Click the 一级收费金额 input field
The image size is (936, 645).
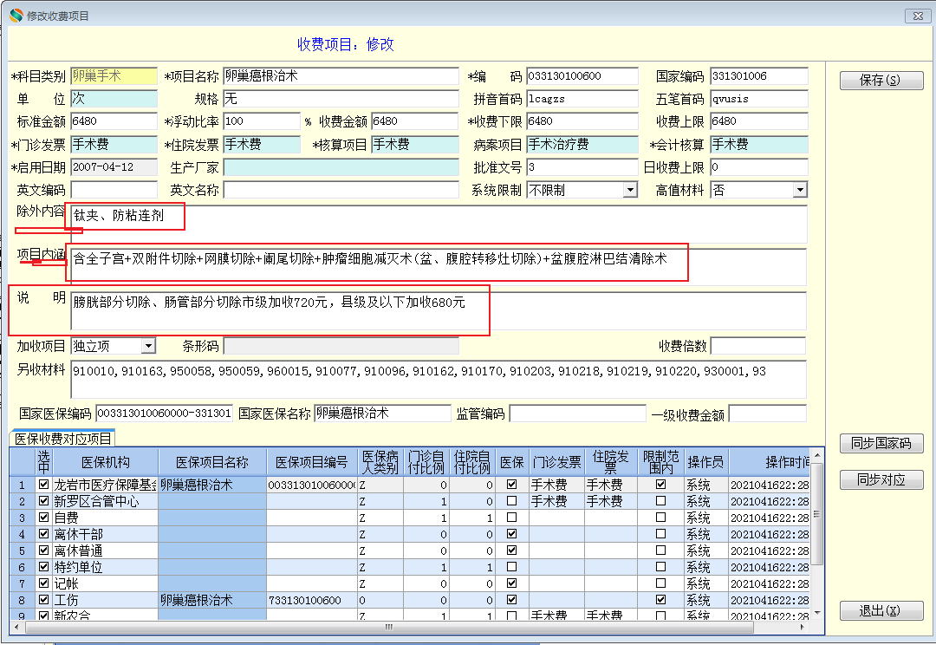tap(768, 414)
